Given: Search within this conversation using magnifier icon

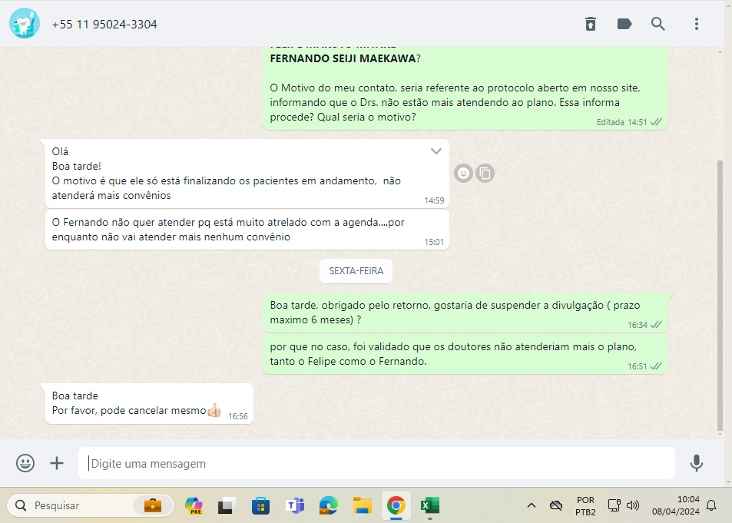Looking at the screenshot, I should [658, 24].
